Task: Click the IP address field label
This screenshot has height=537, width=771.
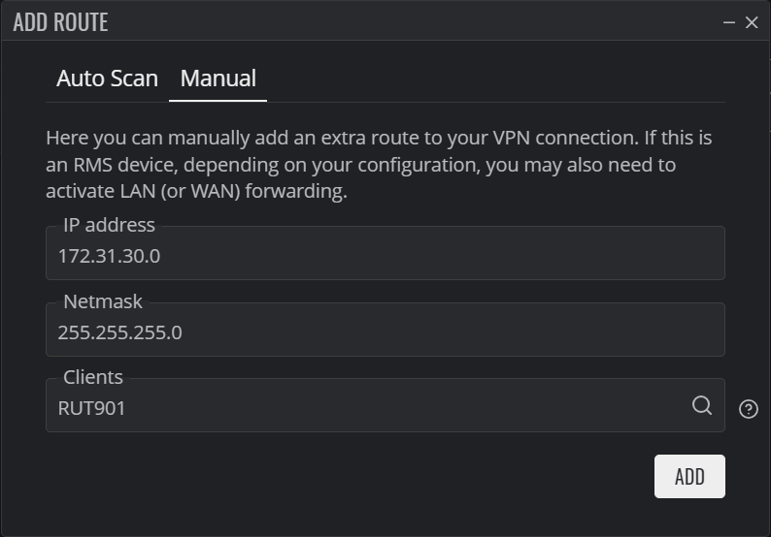Action: point(109,225)
